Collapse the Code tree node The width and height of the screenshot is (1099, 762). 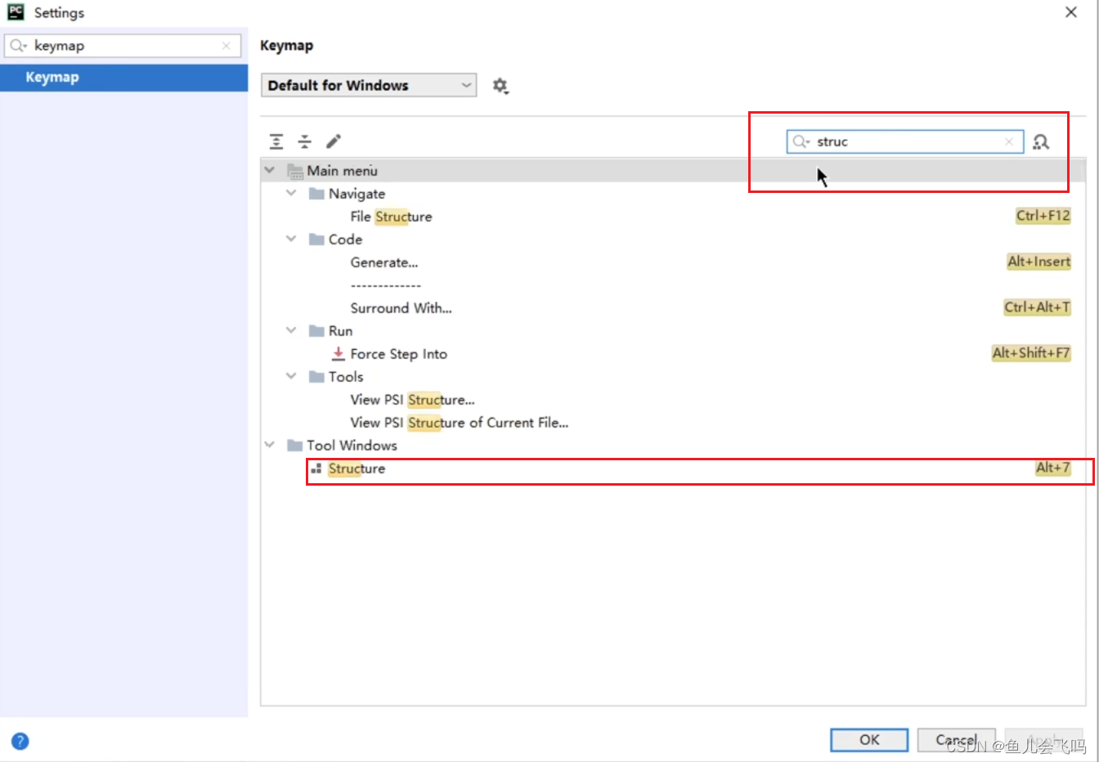tap(291, 239)
